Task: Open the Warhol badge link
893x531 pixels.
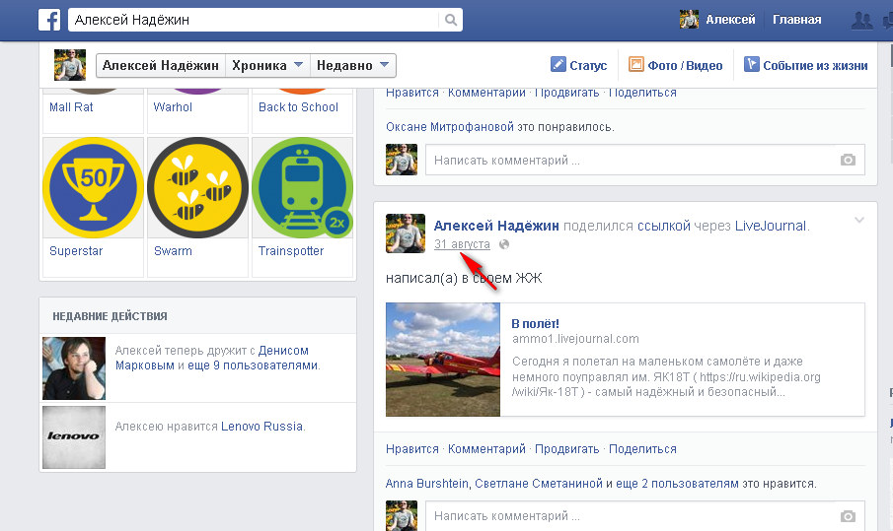Action: (173, 107)
